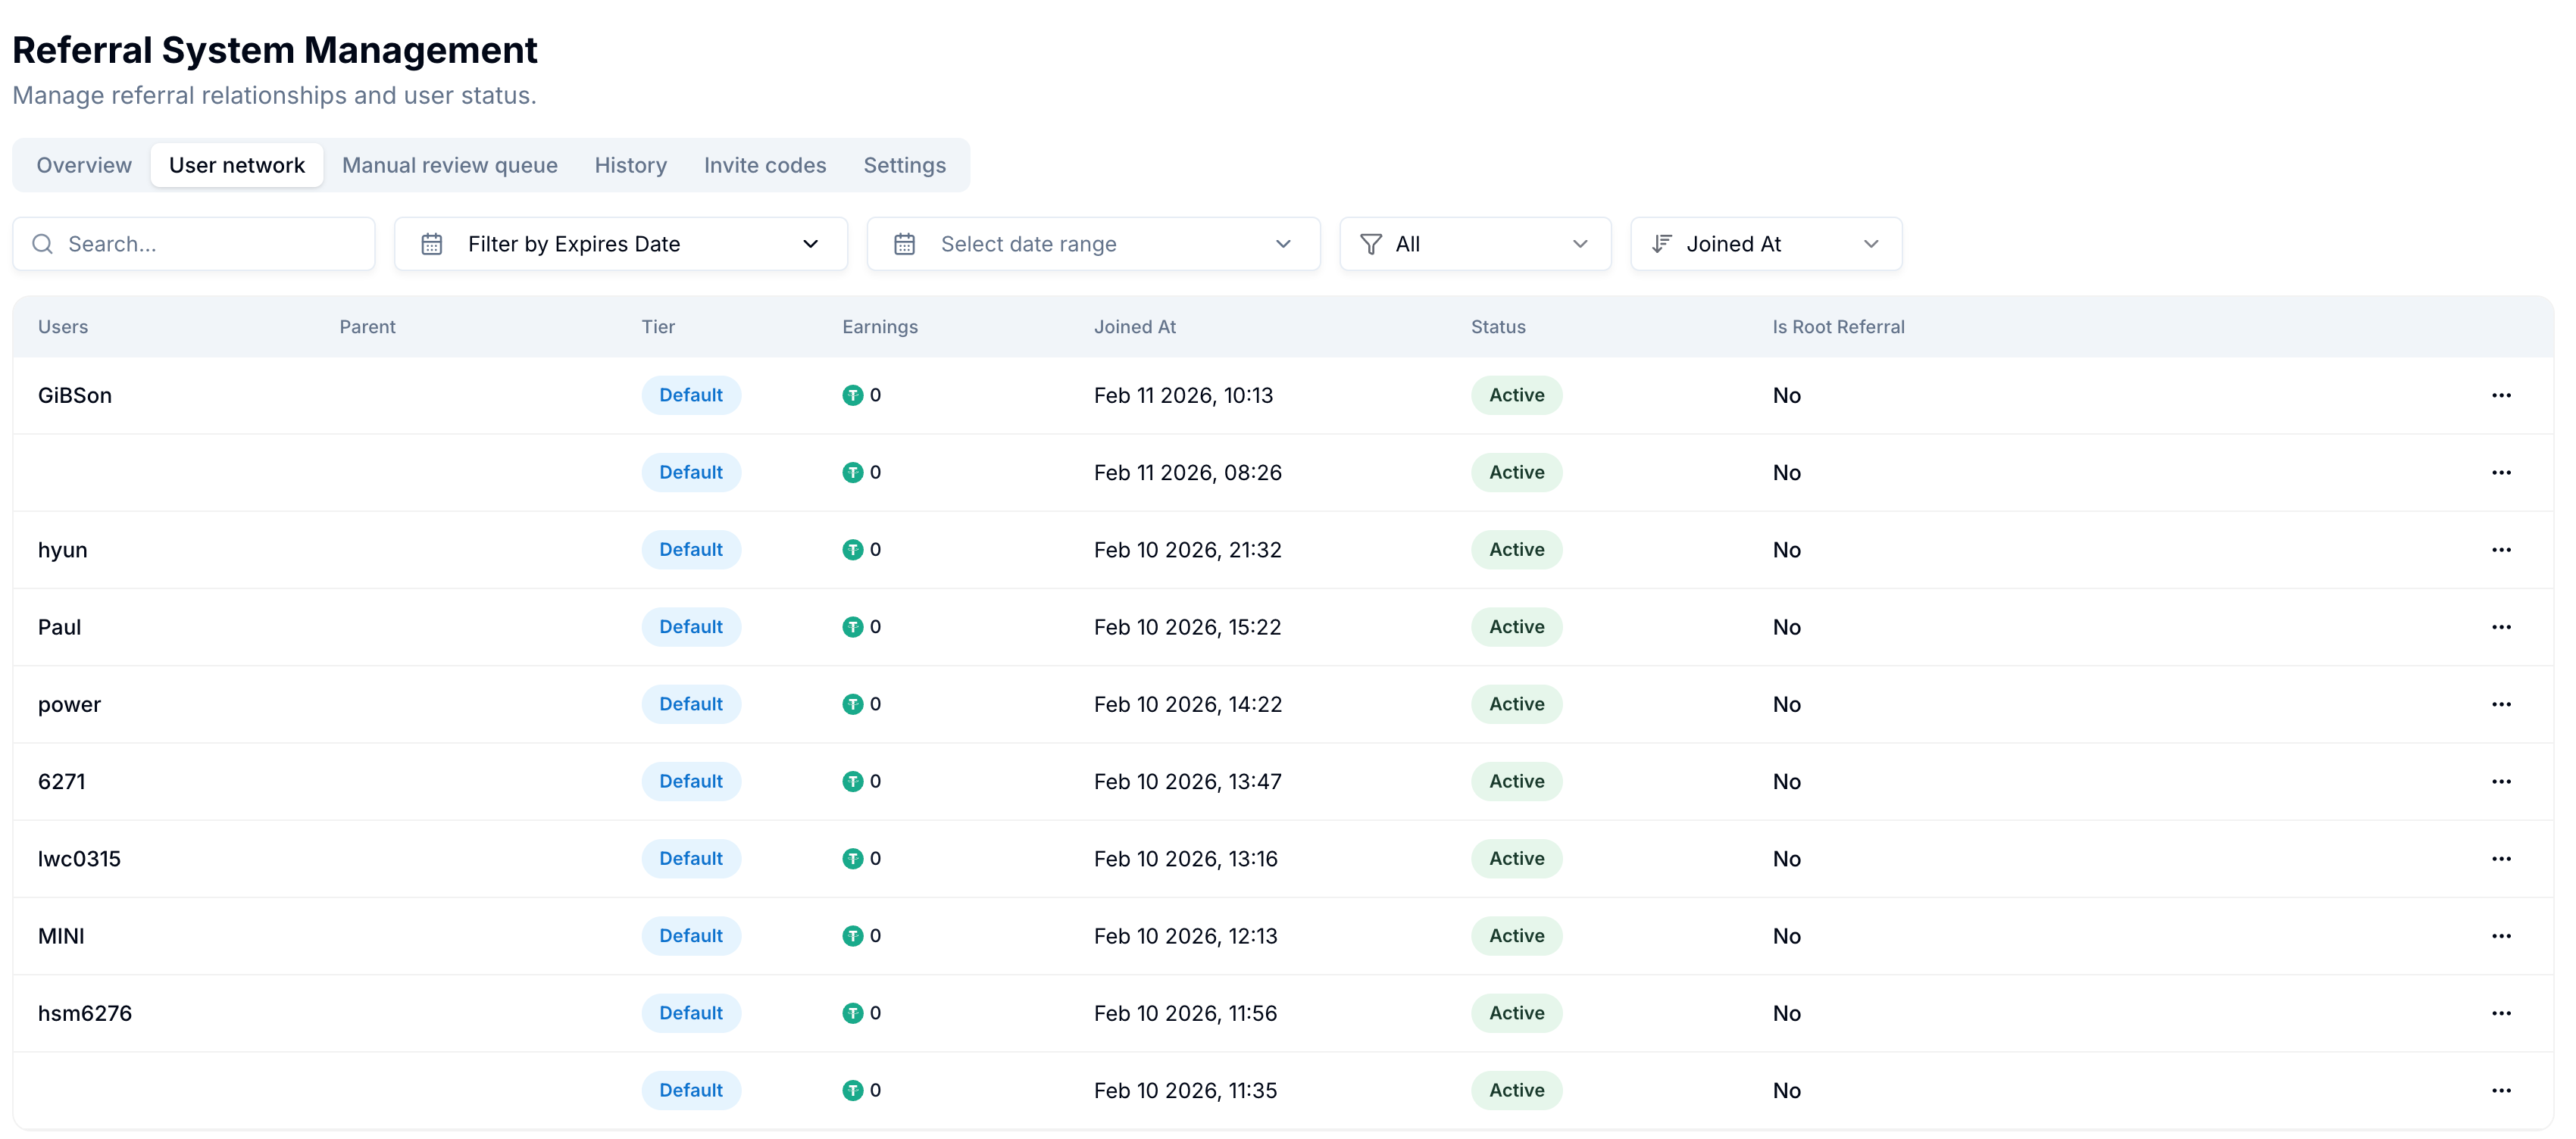Open the Manual review queue tab
This screenshot has height=1139, width=2576.
click(450, 165)
